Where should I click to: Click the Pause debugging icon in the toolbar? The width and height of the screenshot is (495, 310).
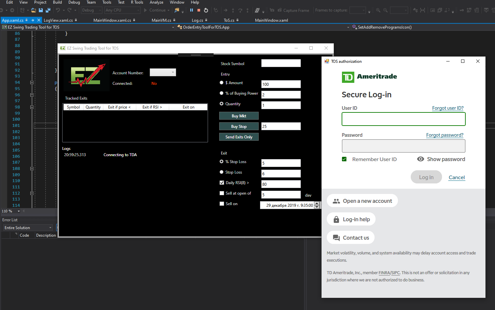[192, 10]
